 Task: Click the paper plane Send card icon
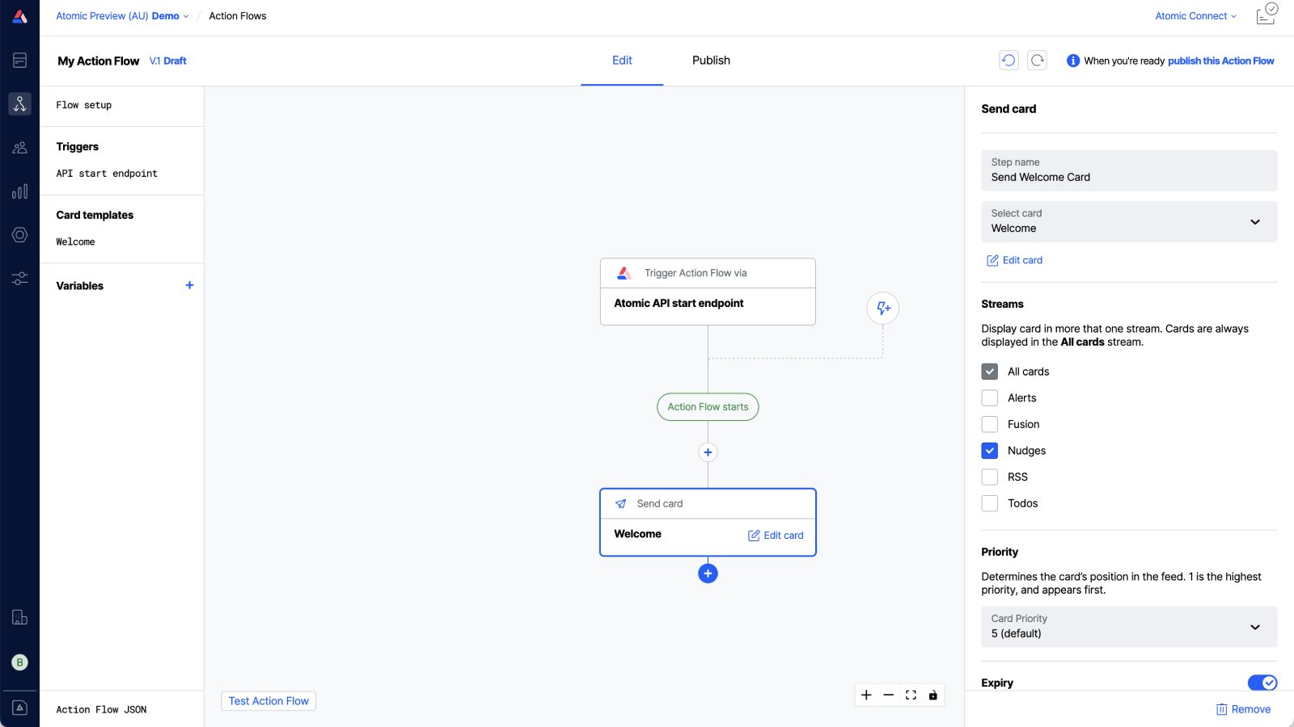coord(621,504)
